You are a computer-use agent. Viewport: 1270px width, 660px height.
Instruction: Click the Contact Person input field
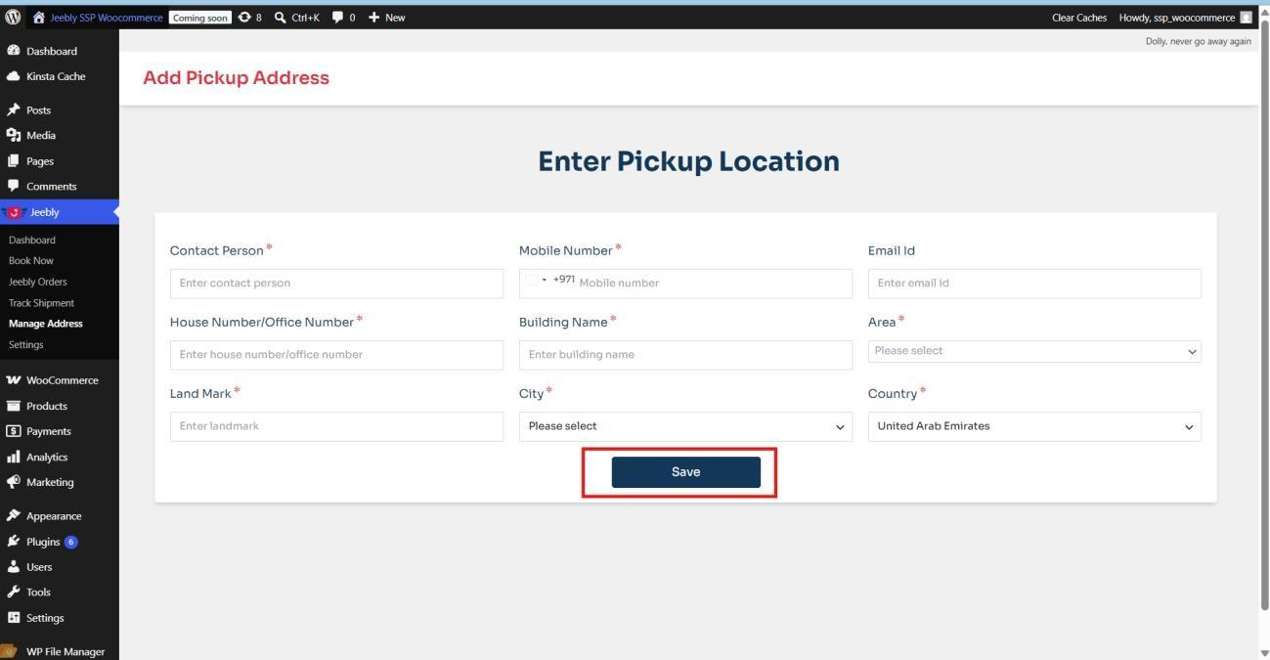[x=336, y=284]
